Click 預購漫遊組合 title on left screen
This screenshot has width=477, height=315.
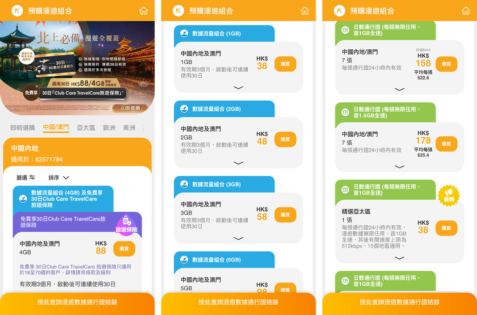[50, 11]
